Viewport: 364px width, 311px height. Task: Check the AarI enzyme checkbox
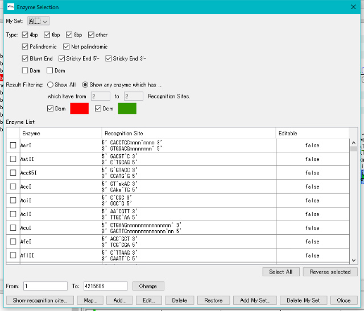[13, 146]
